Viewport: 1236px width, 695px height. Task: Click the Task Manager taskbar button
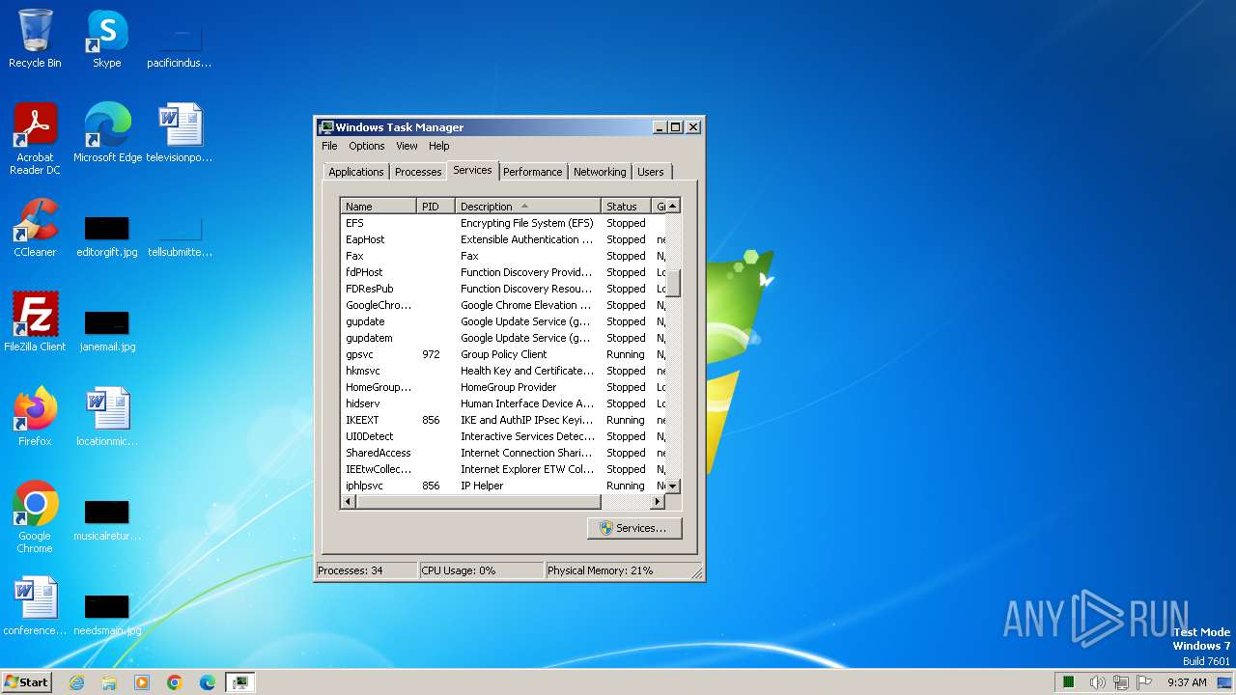pyautogui.click(x=239, y=682)
